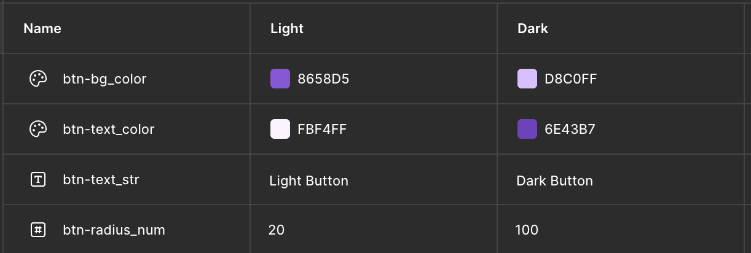751x253 pixels.
Task: Edit the Dark Button string value
Action: tap(554, 181)
